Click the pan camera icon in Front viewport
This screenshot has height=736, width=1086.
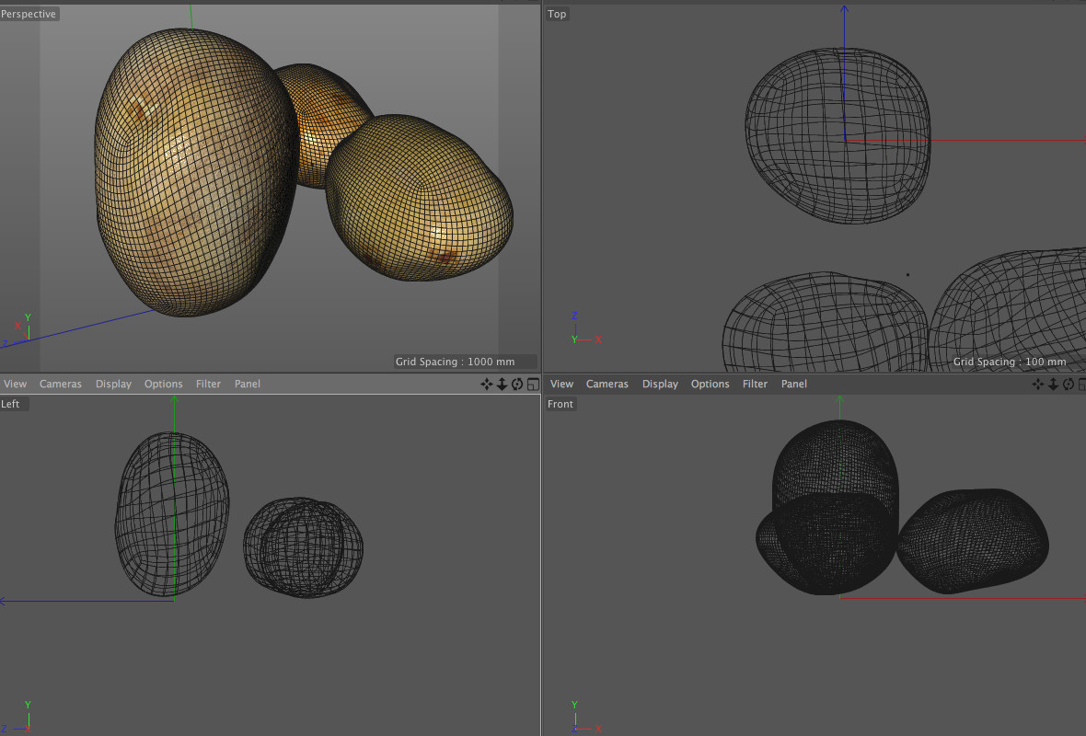(x=1038, y=385)
